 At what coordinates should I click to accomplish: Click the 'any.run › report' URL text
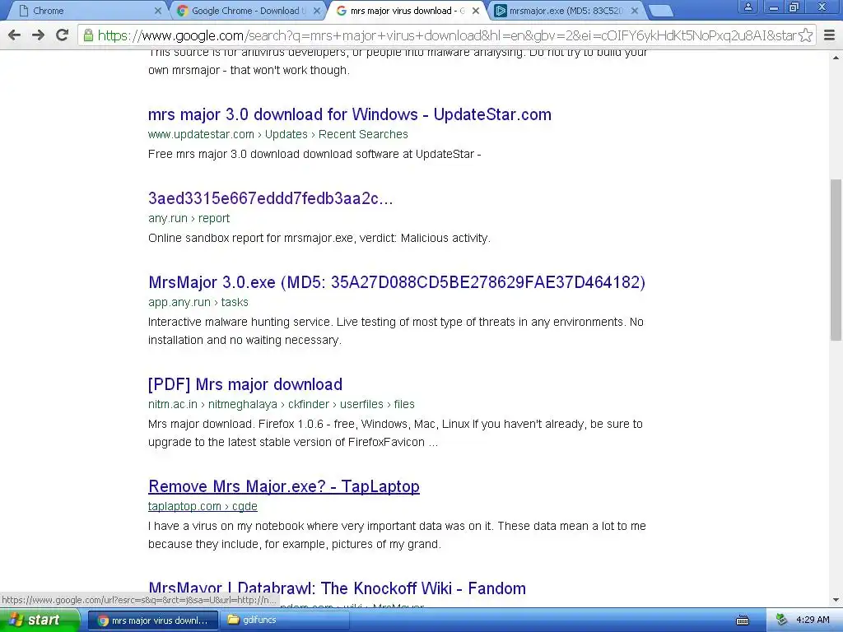189,218
